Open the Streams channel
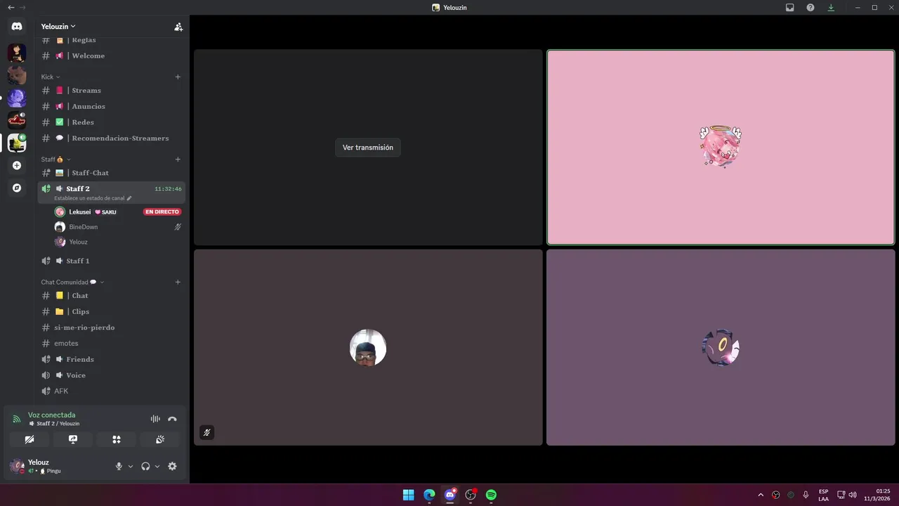 pyautogui.click(x=112, y=91)
